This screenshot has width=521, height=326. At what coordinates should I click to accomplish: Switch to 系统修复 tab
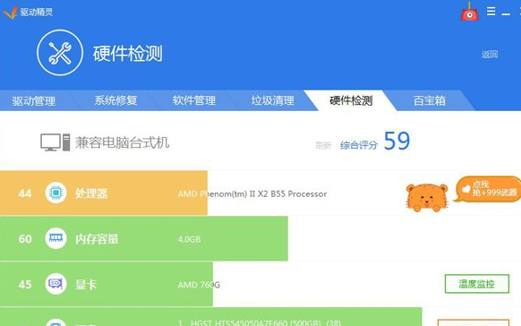pos(115,100)
